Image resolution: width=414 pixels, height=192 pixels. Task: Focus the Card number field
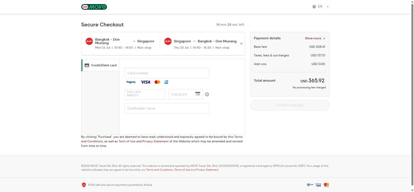point(167,73)
